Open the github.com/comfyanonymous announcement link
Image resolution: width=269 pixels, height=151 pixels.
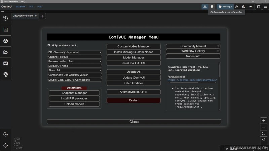192,80
